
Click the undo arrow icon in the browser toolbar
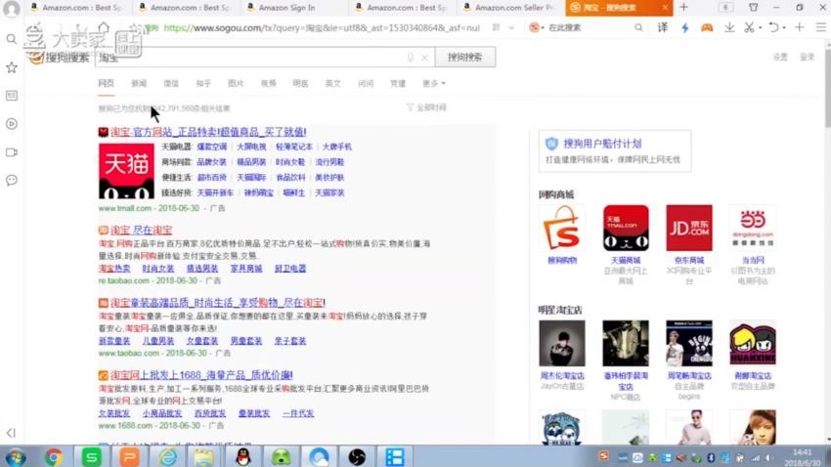click(773, 27)
